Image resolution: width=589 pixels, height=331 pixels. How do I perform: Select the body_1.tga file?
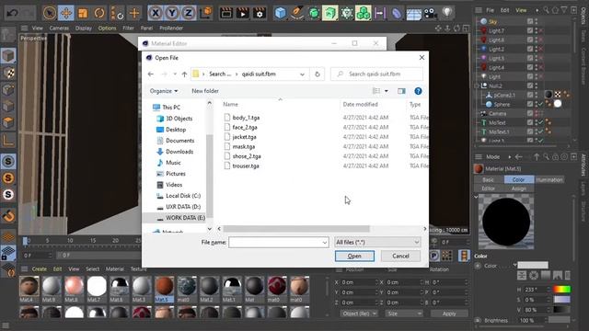246,118
